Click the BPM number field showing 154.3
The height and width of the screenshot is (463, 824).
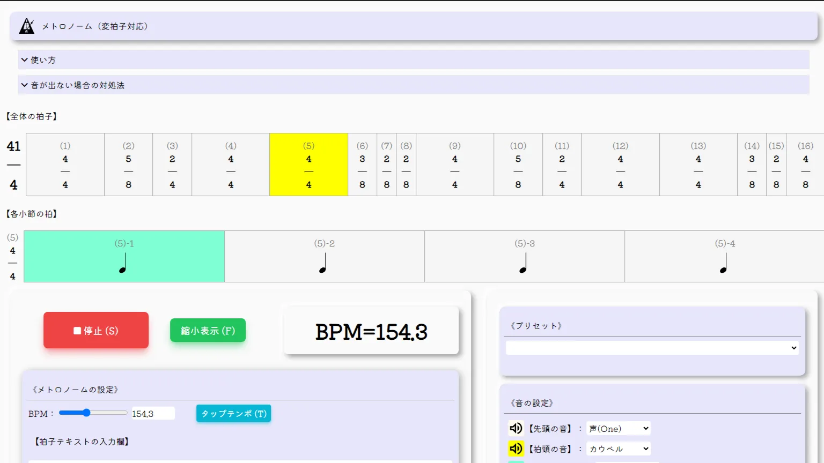click(153, 413)
